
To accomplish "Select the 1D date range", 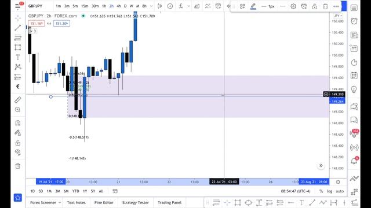I will (32, 191).
